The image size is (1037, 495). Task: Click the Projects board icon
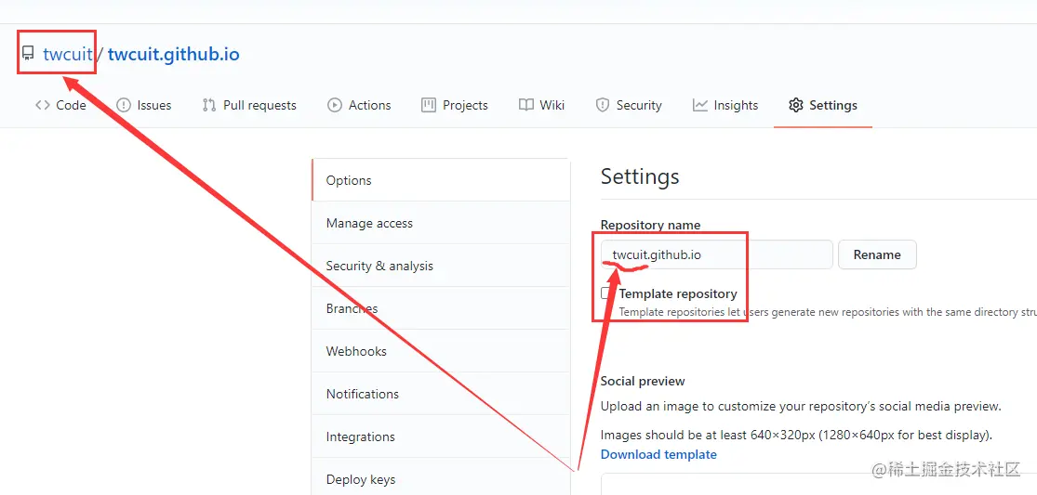429,105
